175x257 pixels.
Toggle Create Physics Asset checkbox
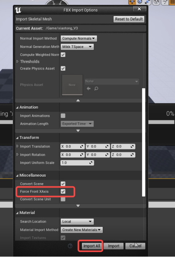click(x=63, y=68)
